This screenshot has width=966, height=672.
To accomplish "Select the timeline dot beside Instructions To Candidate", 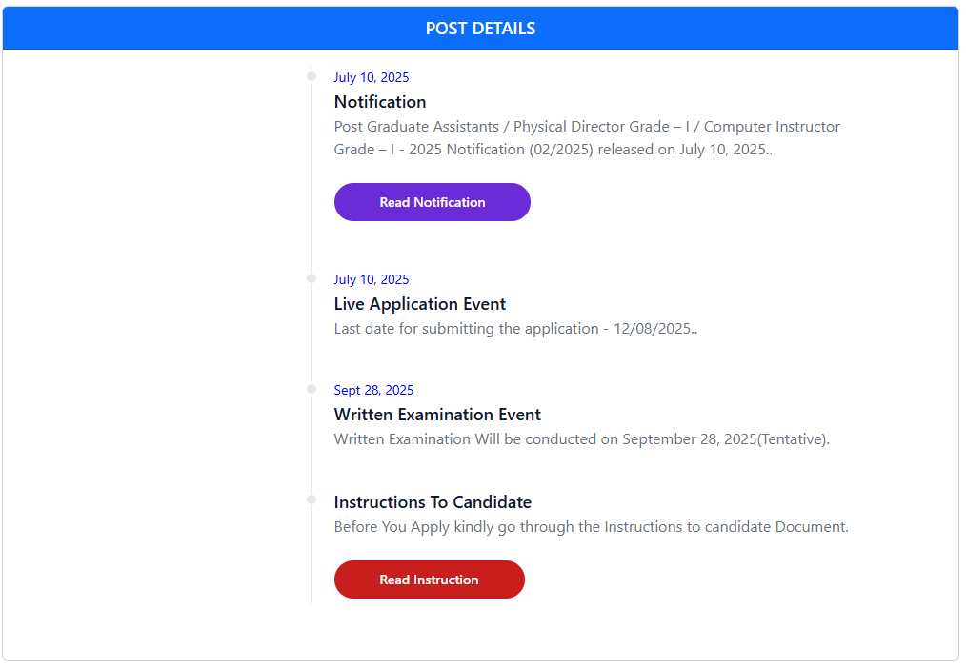I will [312, 499].
